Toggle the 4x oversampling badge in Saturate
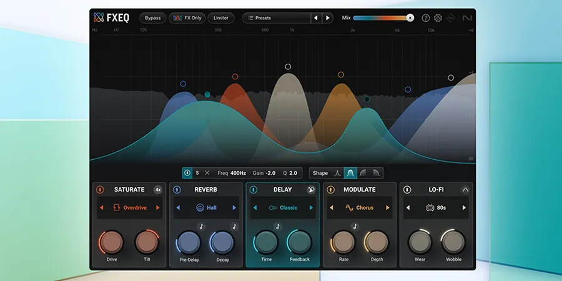The width and height of the screenshot is (562, 281). tap(158, 190)
